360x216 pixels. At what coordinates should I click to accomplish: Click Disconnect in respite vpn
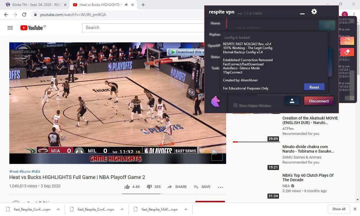(x=319, y=101)
